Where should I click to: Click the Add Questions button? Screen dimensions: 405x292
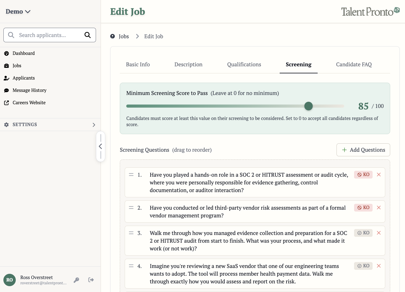click(363, 150)
